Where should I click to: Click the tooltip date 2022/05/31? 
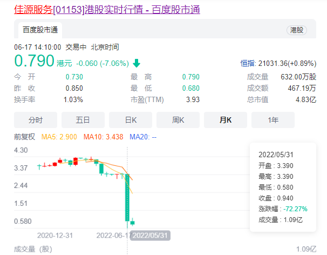click(276, 155)
